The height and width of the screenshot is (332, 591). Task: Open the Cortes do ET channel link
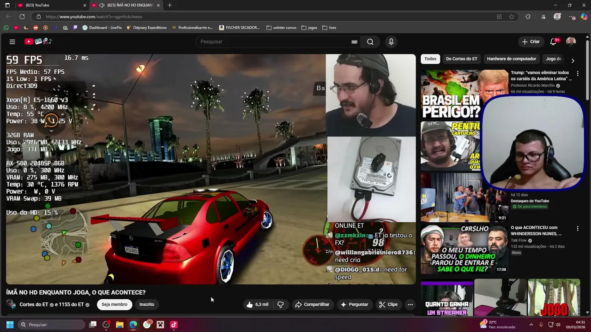[34, 304]
